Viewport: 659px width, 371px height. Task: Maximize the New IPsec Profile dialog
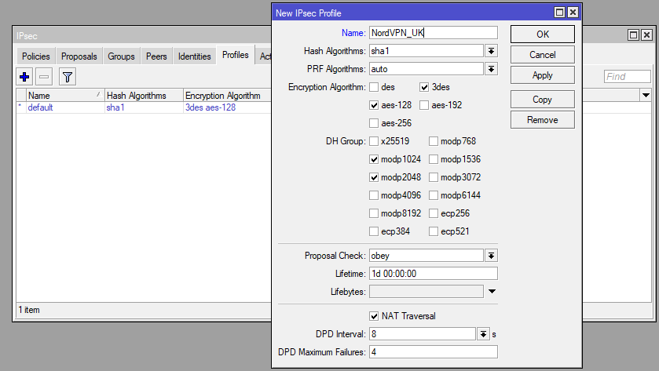click(559, 13)
